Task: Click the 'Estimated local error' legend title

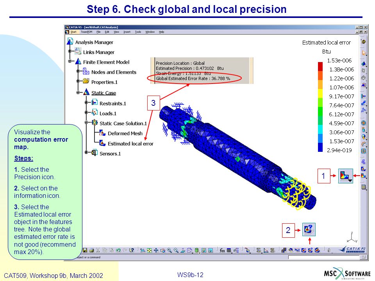Action: click(327, 43)
